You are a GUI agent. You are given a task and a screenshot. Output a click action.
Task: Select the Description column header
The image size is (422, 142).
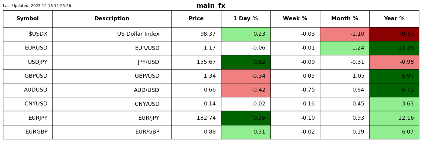[112, 19]
